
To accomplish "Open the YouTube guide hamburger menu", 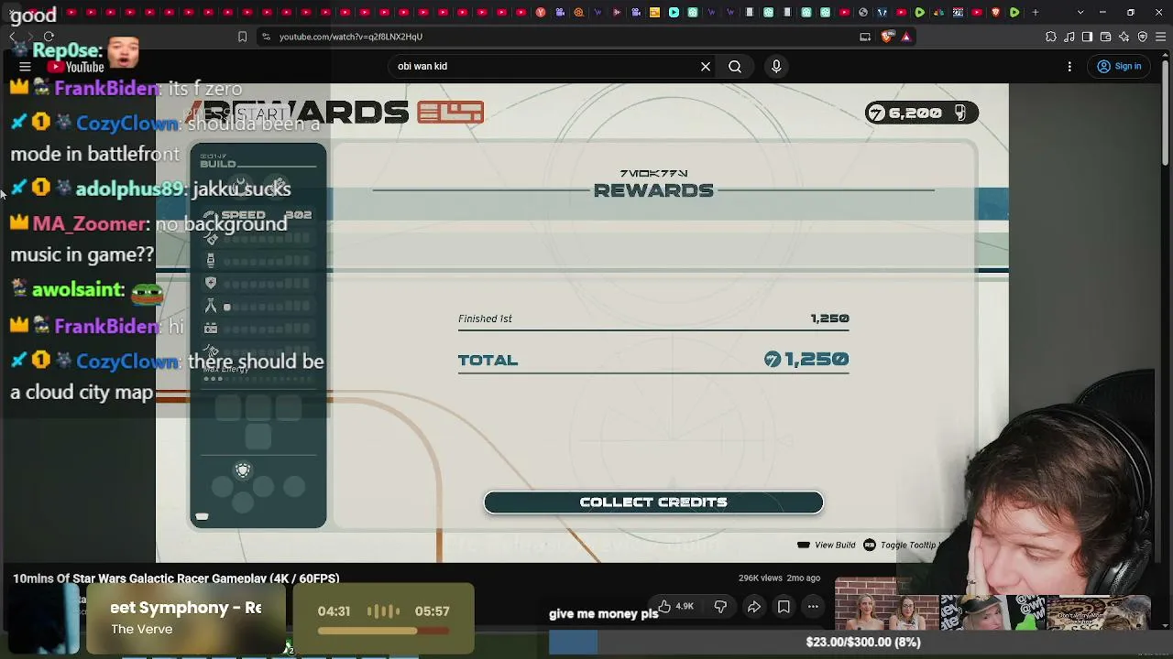I will coord(25,67).
